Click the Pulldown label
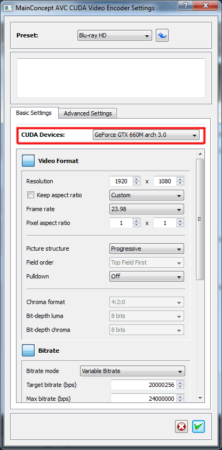The width and height of the screenshot is (222, 450). (x=37, y=276)
